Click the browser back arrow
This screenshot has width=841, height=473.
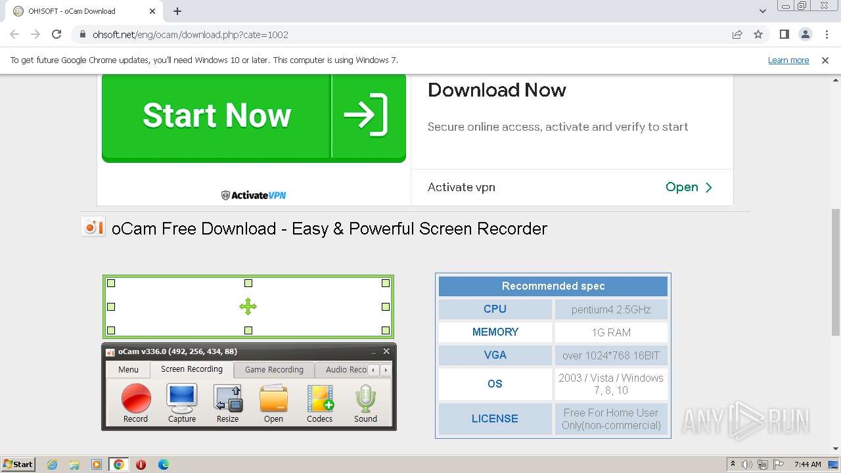click(x=14, y=34)
